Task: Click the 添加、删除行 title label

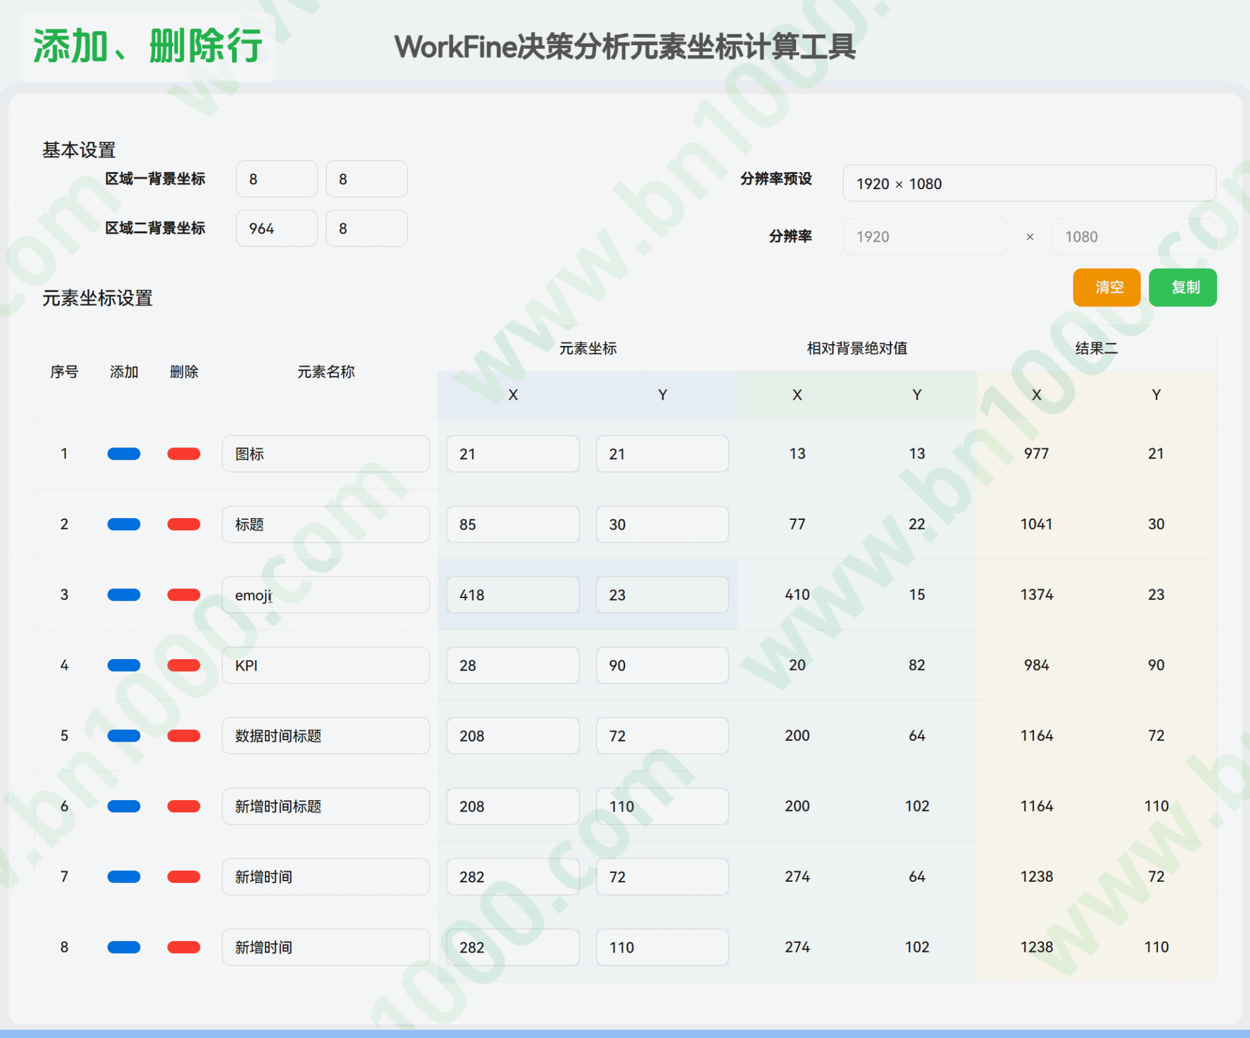Action: tap(148, 46)
